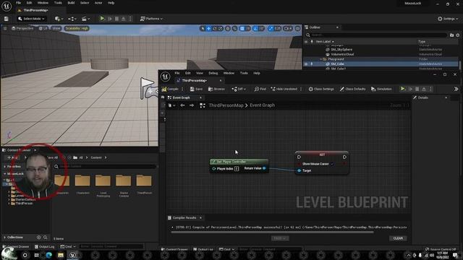Click the Simulation button in blueprint toolbar
Screen dimensions: 463x260
(x=381, y=89)
